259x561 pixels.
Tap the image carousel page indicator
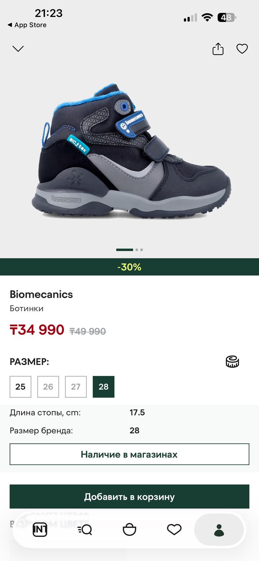coord(129,250)
